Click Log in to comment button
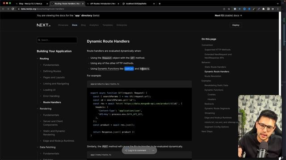The height and width of the screenshot is (160, 286). [135, 150]
